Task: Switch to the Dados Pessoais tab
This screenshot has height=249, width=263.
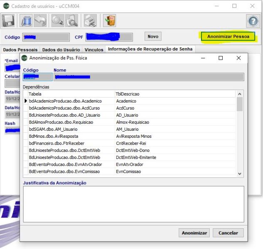Action: tap(20, 50)
